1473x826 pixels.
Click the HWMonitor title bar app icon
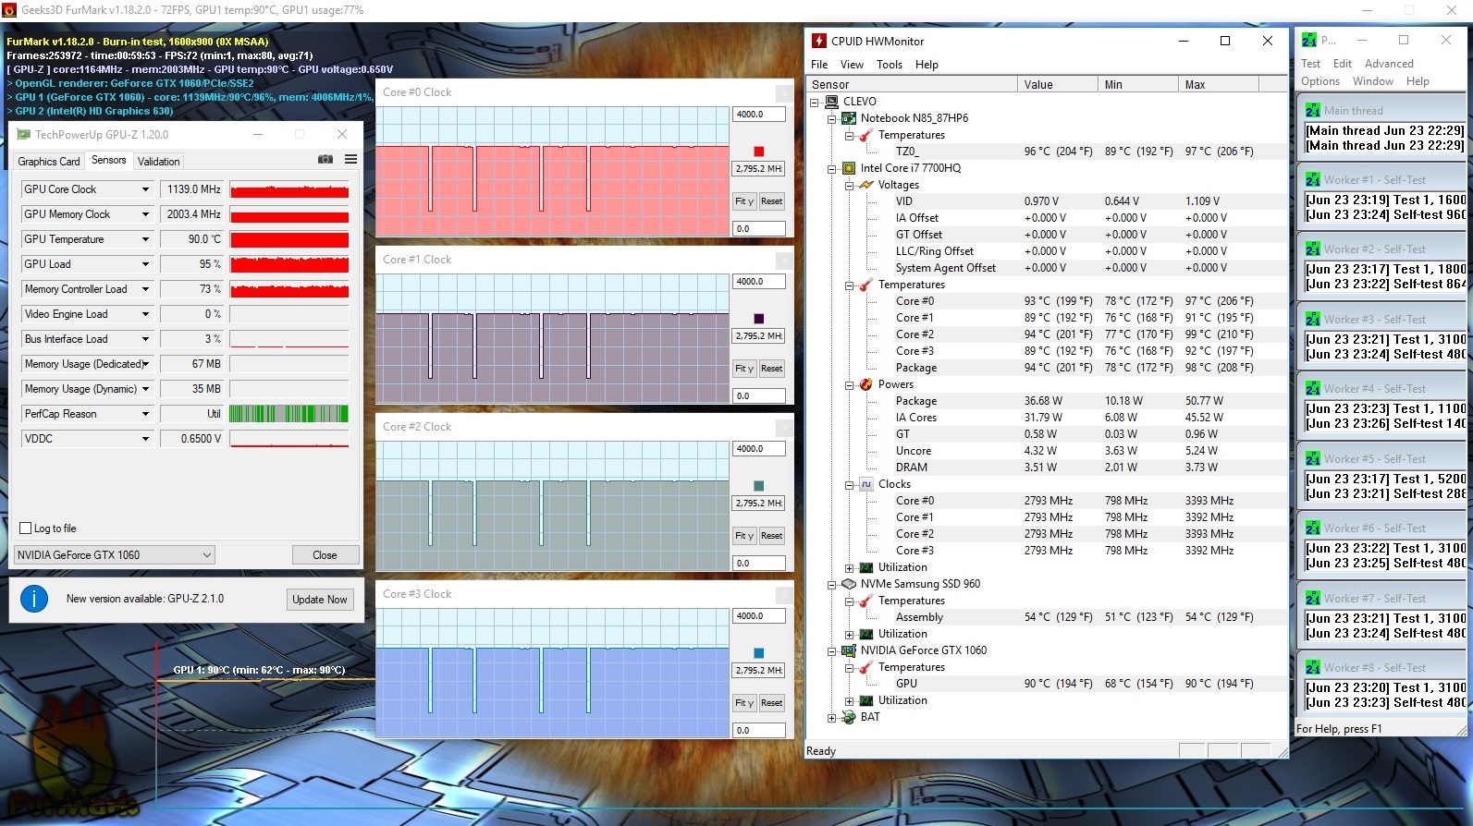[819, 41]
